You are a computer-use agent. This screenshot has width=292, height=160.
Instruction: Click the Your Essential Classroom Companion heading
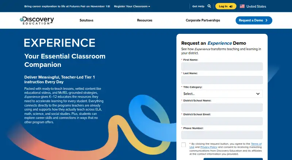click(x=65, y=60)
